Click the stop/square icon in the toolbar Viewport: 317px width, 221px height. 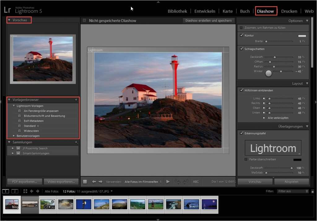point(85,182)
